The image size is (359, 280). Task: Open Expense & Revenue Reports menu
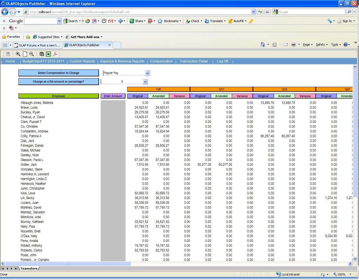[x=122, y=61]
